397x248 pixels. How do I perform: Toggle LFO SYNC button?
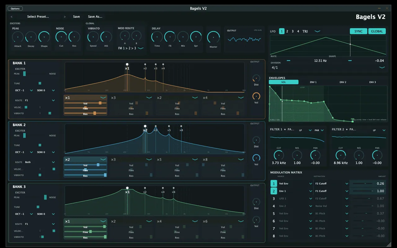point(358,31)
